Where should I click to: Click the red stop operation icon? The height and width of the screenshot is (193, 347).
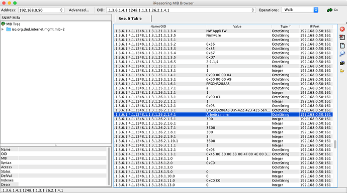tap(342, 30)
